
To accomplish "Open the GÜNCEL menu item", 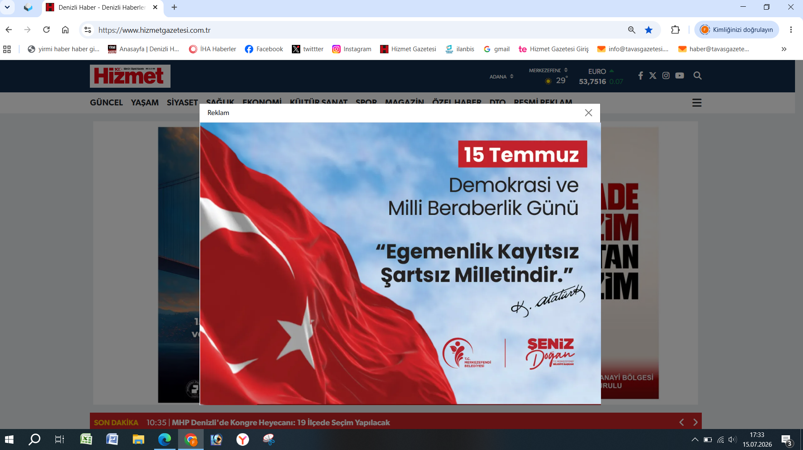I will [106, 102].
